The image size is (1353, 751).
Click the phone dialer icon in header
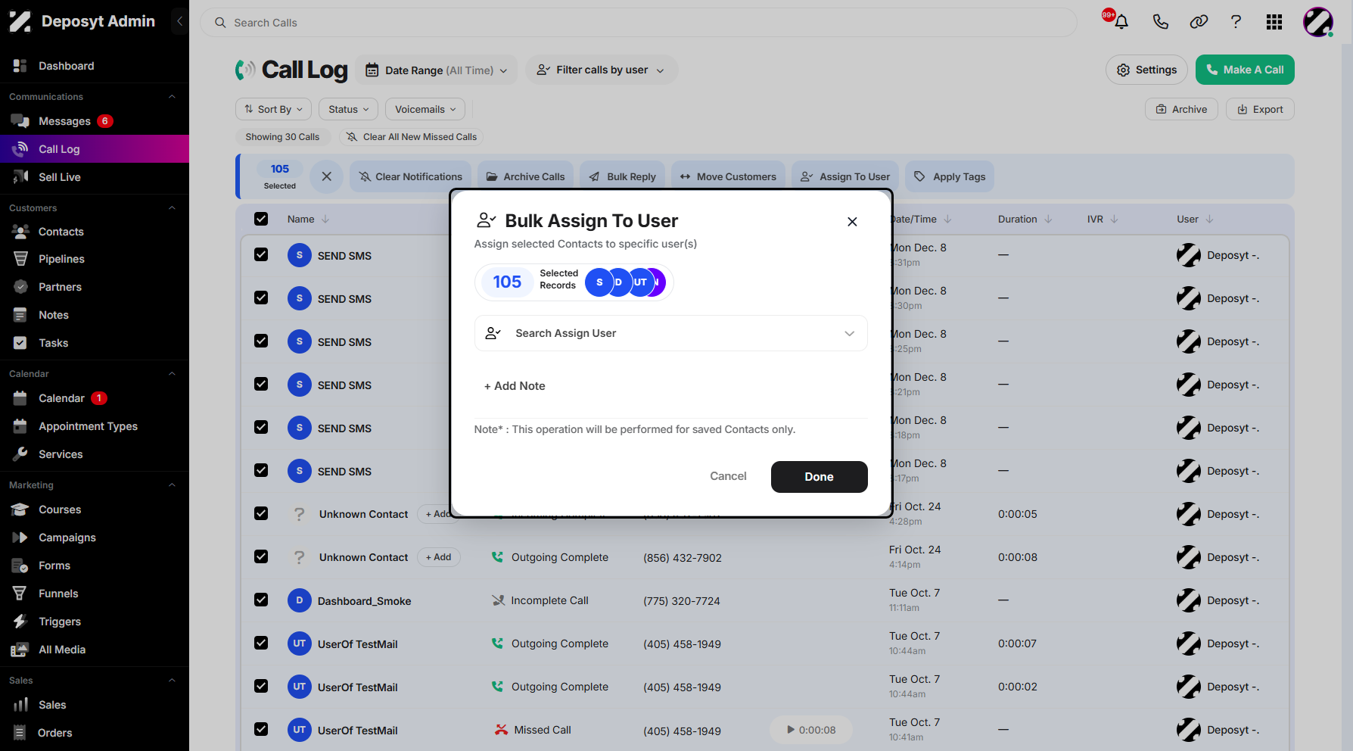(x=1160, y=22)
